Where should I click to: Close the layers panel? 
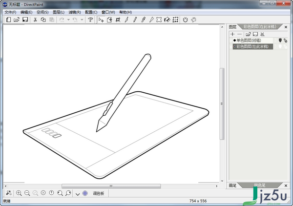(x=286, y=27)
